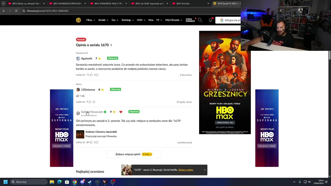Click the browser back arrow
The height and width of the screenshot is (186, 331).
click(x=4, y=11)
